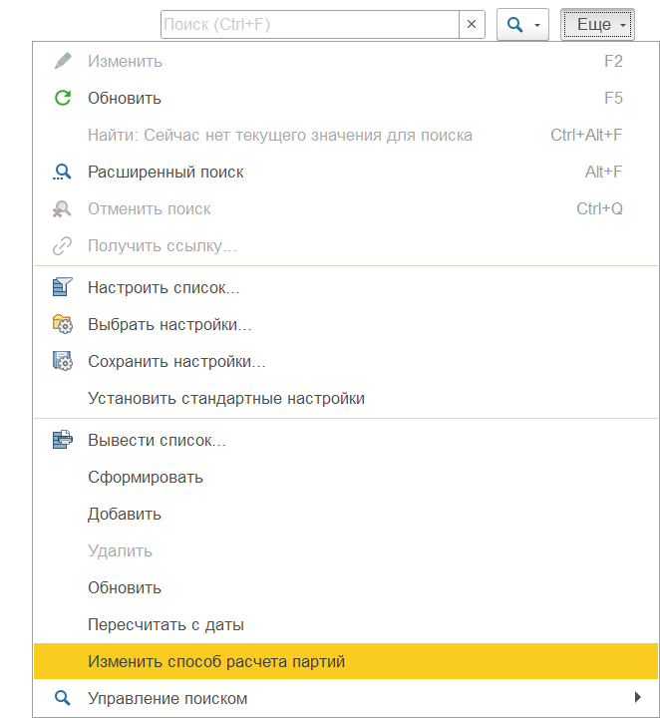This screenshot has height=718, width=660.
Task: Choose Установить стандартные настройки
Action: tap(226, 398)
